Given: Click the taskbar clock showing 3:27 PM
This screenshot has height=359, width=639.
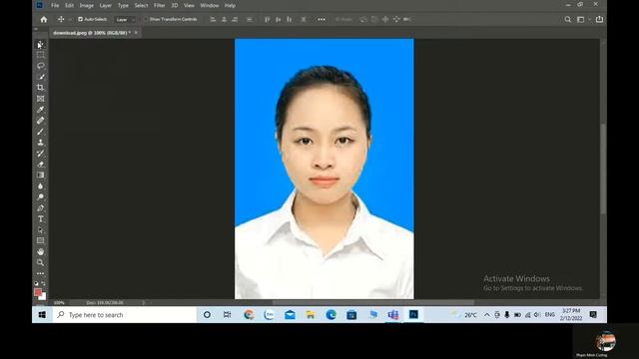Looking at the screenshot, I should click(x=571, y=315).
